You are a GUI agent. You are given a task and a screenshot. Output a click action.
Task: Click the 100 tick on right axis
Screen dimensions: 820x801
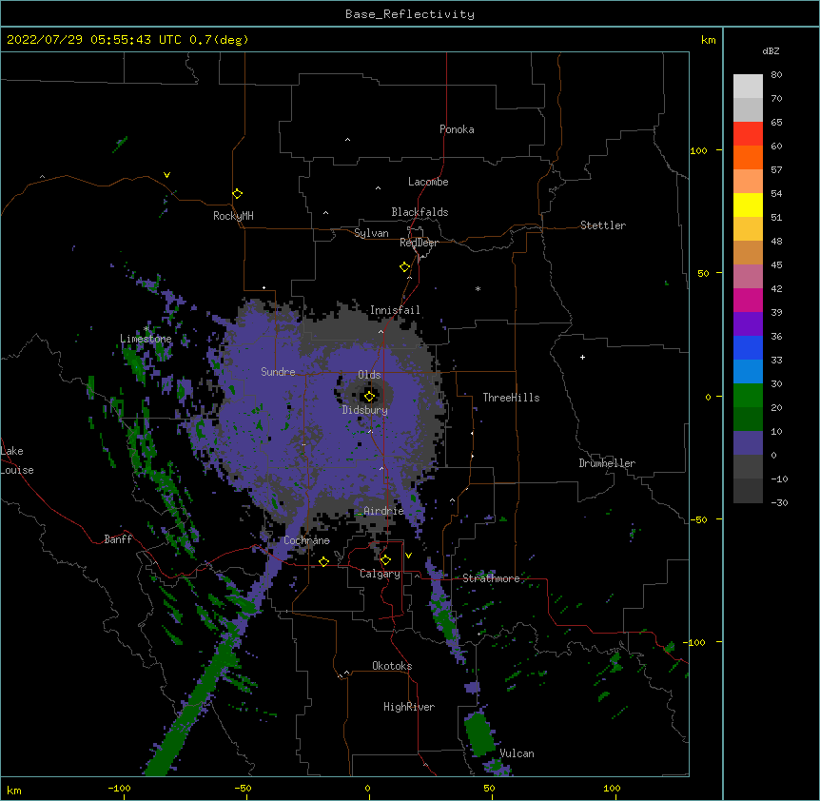coord(698,150)
